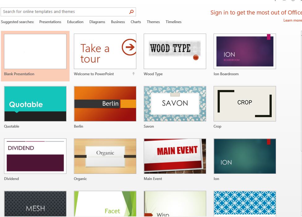Click the Savon caption below thumbnail
Viewport: 302px width, 217px height.
click(149, 126)
